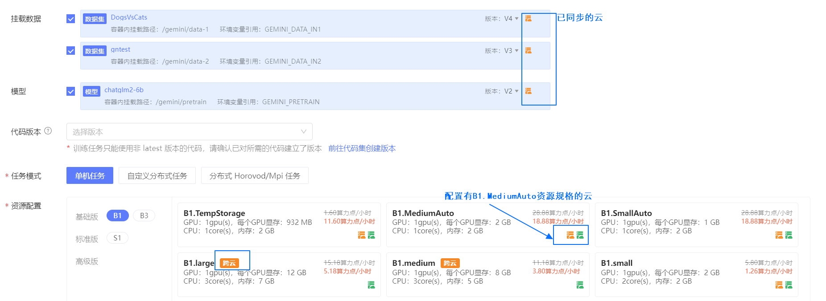Click the orange cloud icon on DogsVsCats row

coord(528,18)
